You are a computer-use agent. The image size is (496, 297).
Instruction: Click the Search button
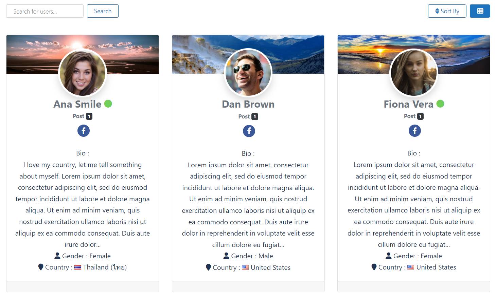(x=103, y=11)
